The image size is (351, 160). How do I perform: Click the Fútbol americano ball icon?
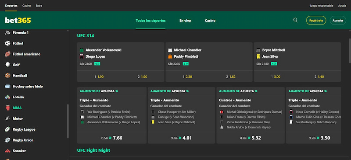click(x=7, y=54)
